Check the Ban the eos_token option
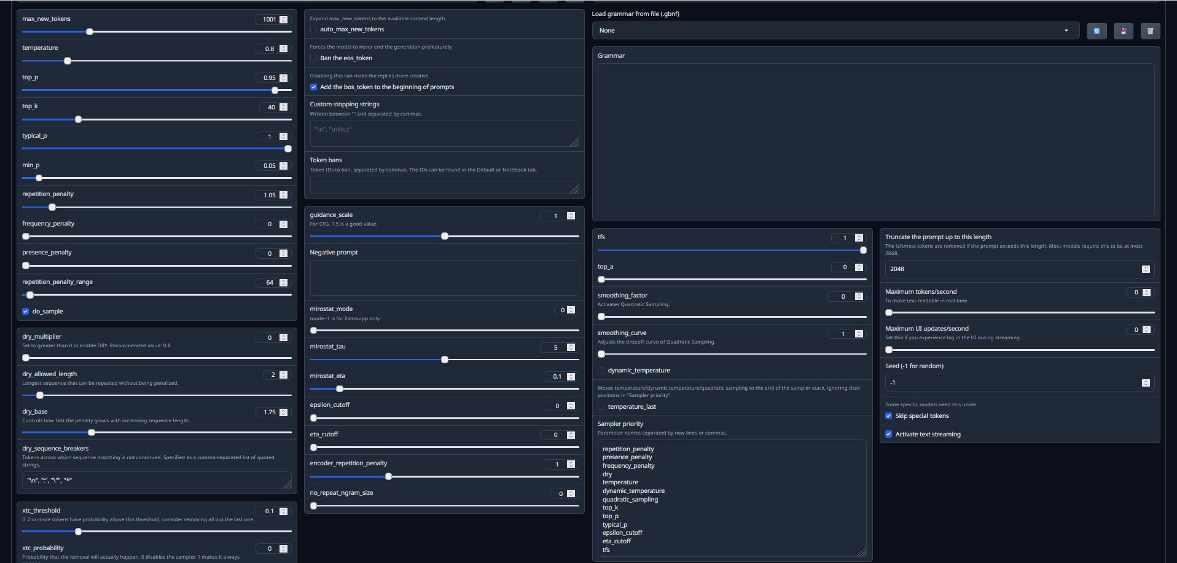1177x563 pixels. coord(314,58)
